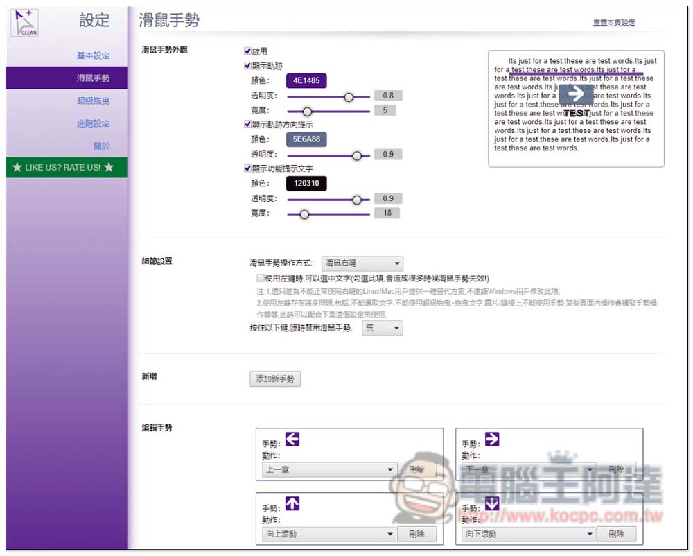Click the test words preview box
Viewport: 693px width, 556px height.
576,109
